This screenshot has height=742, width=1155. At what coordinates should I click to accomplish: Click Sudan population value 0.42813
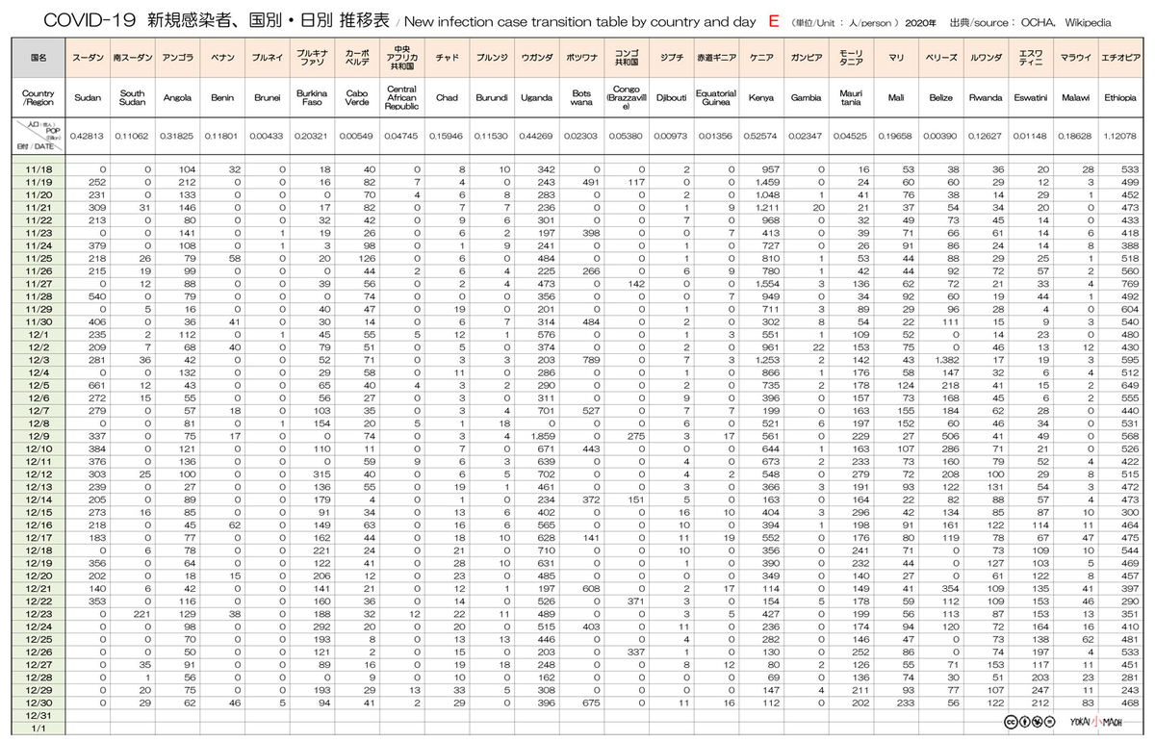(x=88, y=136)
